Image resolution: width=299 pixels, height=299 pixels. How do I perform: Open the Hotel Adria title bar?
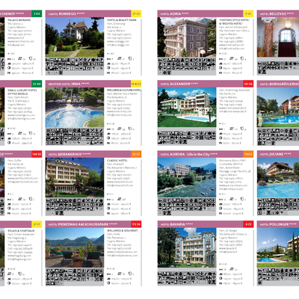pyautogui.click(x=200, y=13)
